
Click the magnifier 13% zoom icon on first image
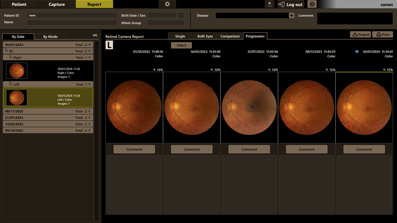155,70
